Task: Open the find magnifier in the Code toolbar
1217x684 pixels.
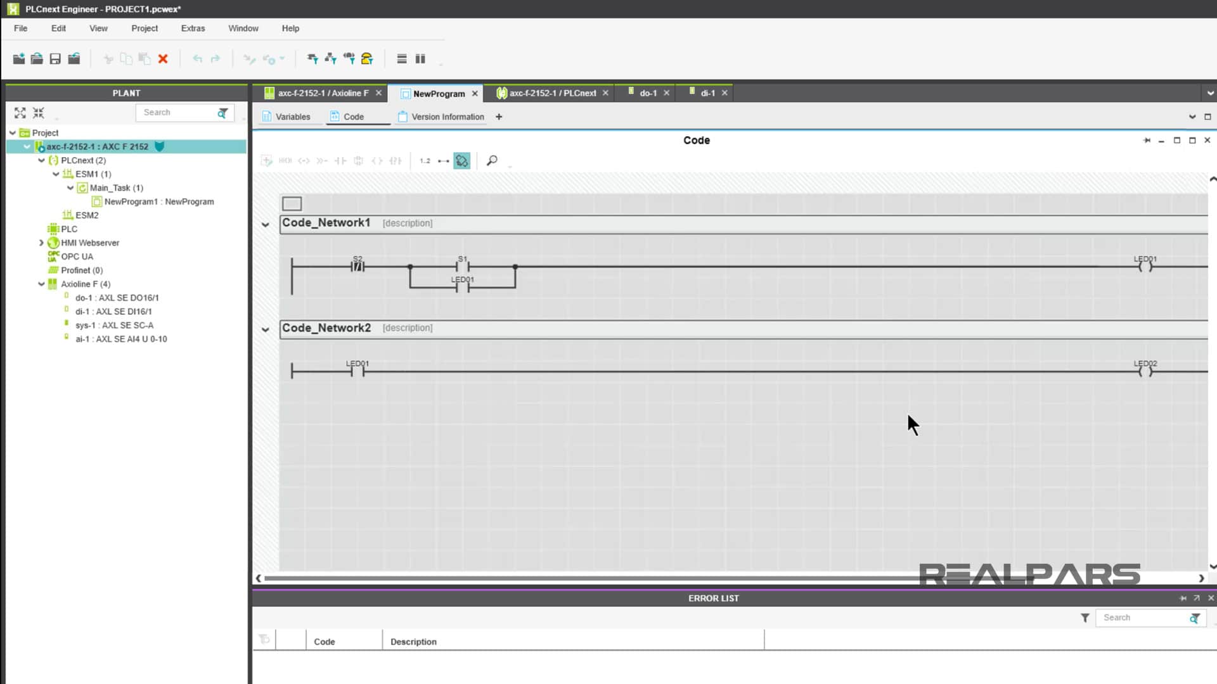Action: click(x=492, y=161)
